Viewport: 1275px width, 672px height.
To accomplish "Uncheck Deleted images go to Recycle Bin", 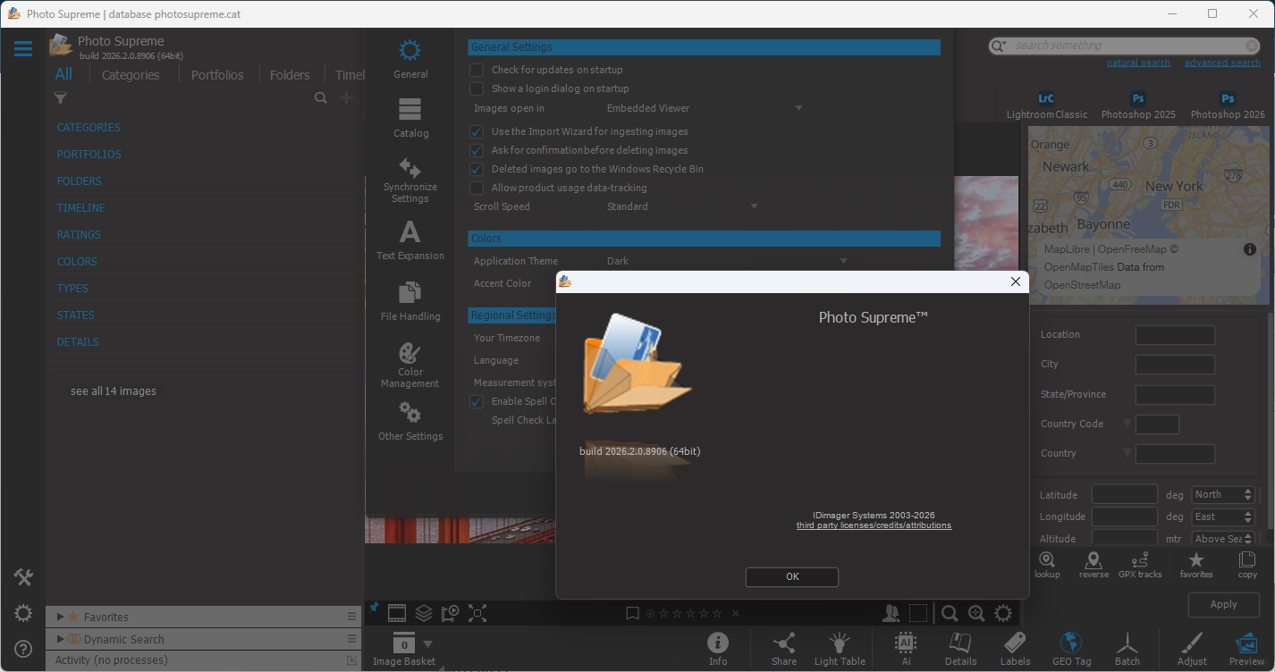I will (477, 169).
